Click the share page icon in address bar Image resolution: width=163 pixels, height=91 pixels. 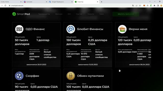137,6
